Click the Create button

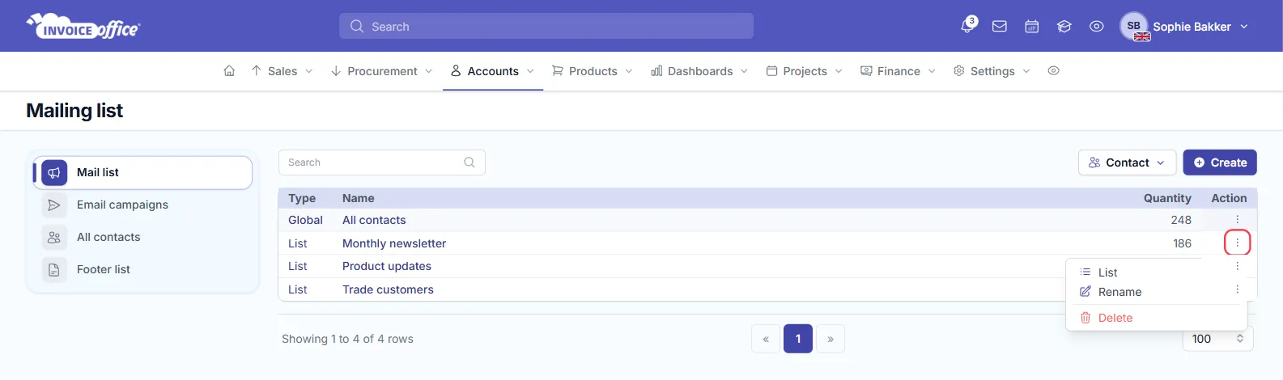1220,163
